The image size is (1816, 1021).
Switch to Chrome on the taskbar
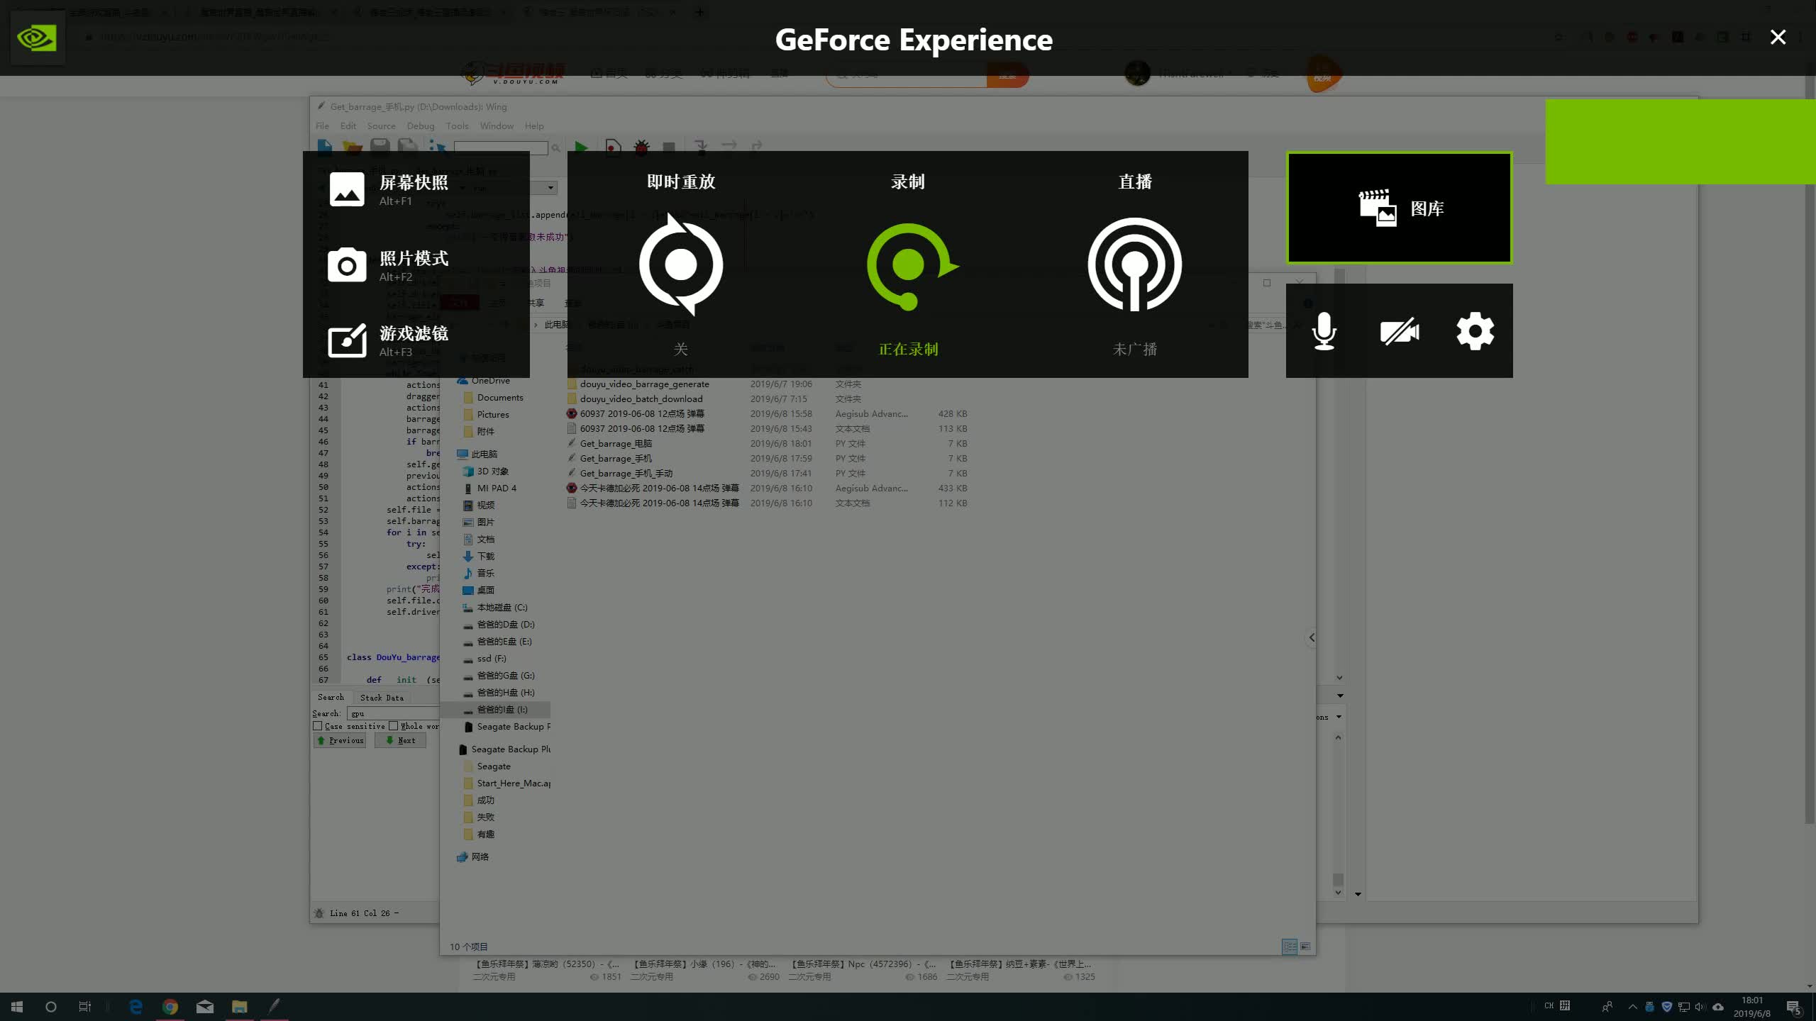tap(170, 1006)
